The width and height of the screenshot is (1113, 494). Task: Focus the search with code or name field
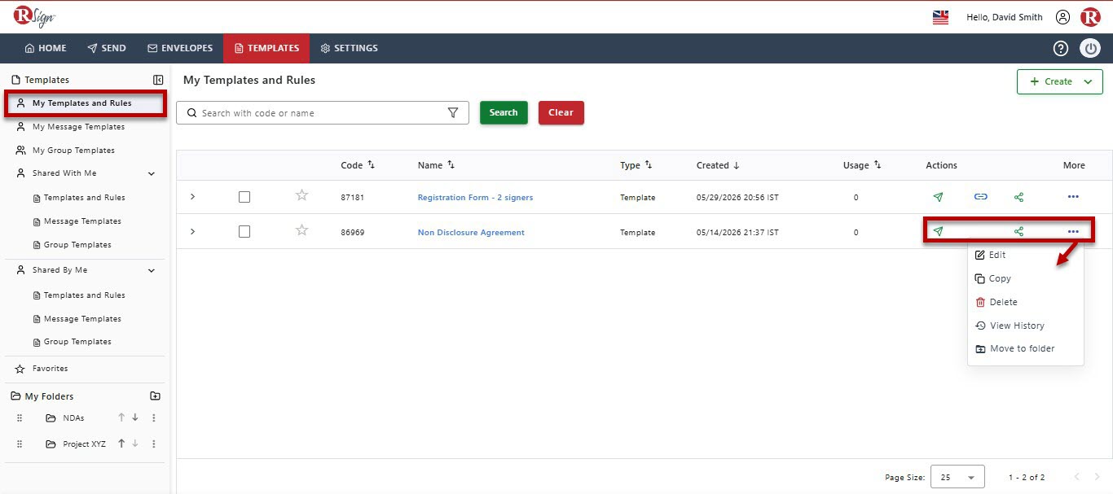click(x=323, y=113)
